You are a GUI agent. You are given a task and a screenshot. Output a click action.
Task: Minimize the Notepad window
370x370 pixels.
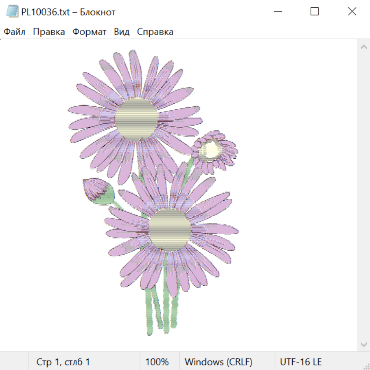coord(277,12)
